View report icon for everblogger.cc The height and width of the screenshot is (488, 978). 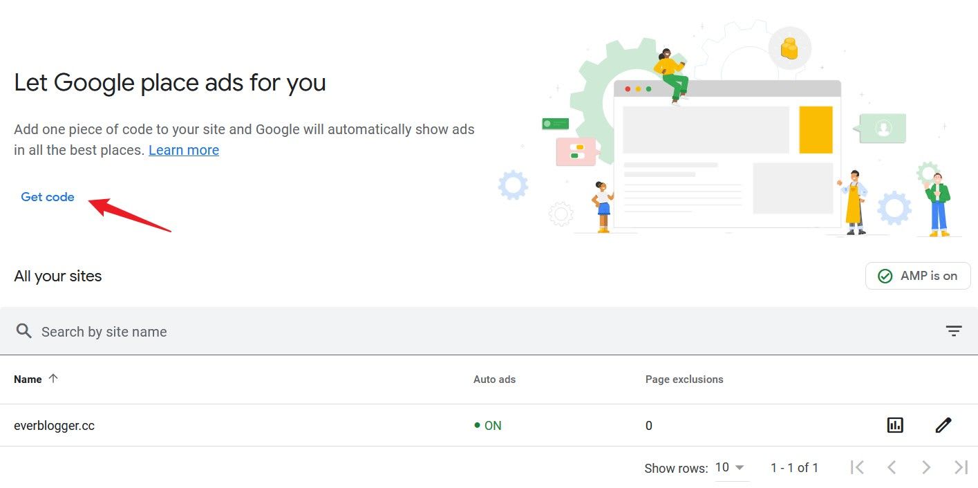click(x=895, y=425)
